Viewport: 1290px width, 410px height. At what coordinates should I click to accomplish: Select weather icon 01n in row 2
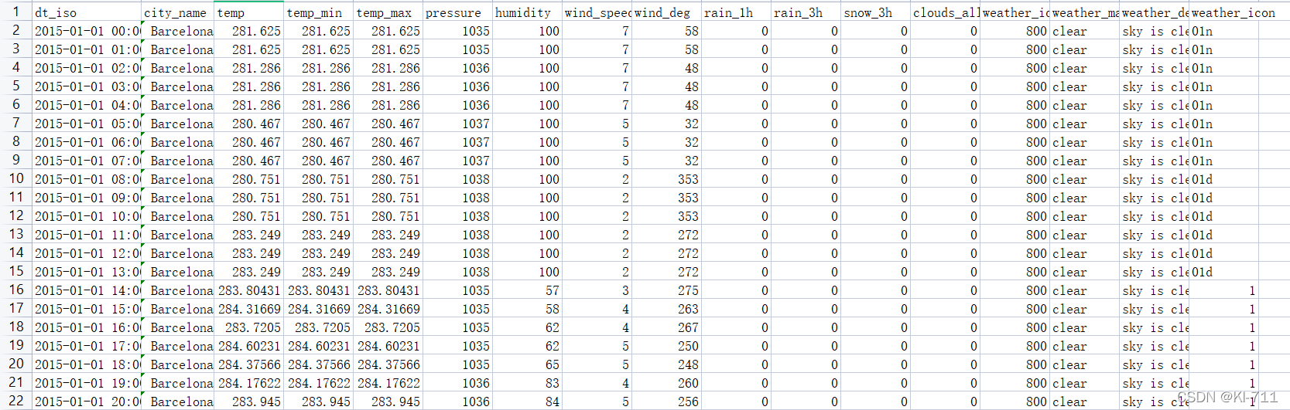pyautogui.click(x=1223, y=31)
